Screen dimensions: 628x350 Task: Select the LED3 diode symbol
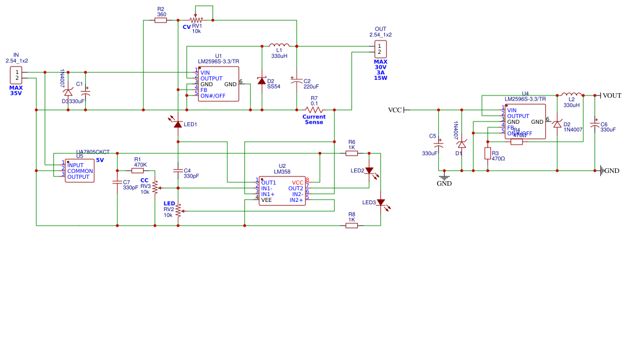click(382, 204)
